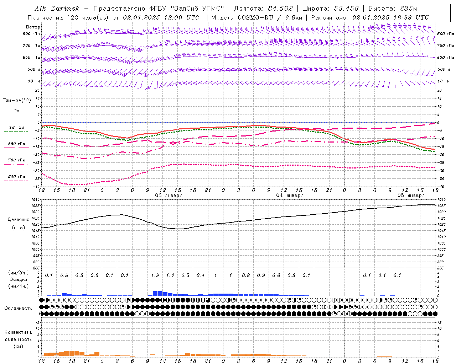Image resolution: width=456 pixels, height=364 pixels.
Task: Click the 0.4 precipitation value
Action: click(x=201, y=275)
